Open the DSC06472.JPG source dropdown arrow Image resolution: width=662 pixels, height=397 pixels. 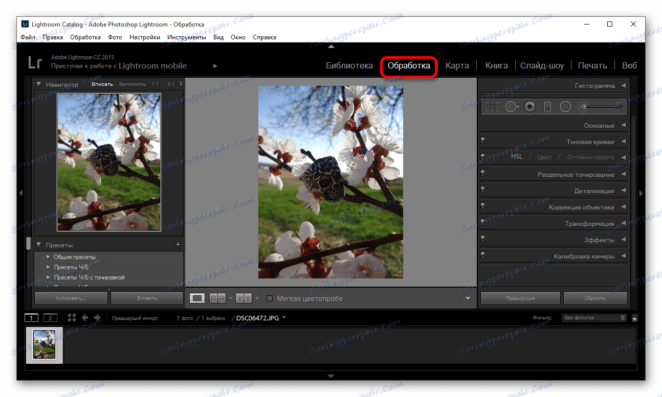point(284,317)
